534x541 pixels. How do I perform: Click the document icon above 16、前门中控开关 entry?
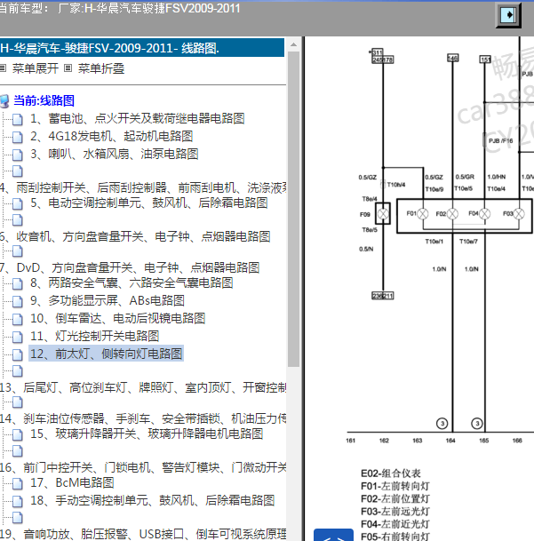18,451
